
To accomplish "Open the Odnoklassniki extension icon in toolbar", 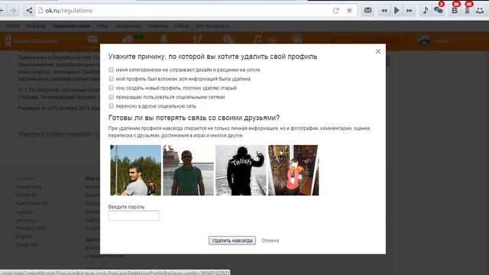I will (467, 10).
